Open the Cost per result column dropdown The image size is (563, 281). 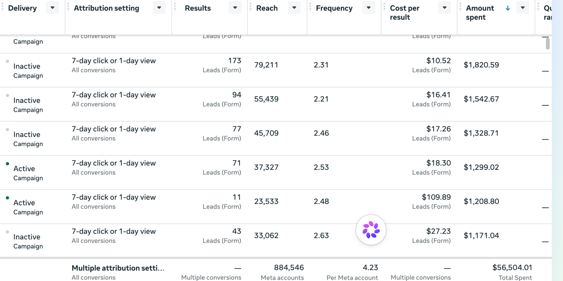pos(445,8)
